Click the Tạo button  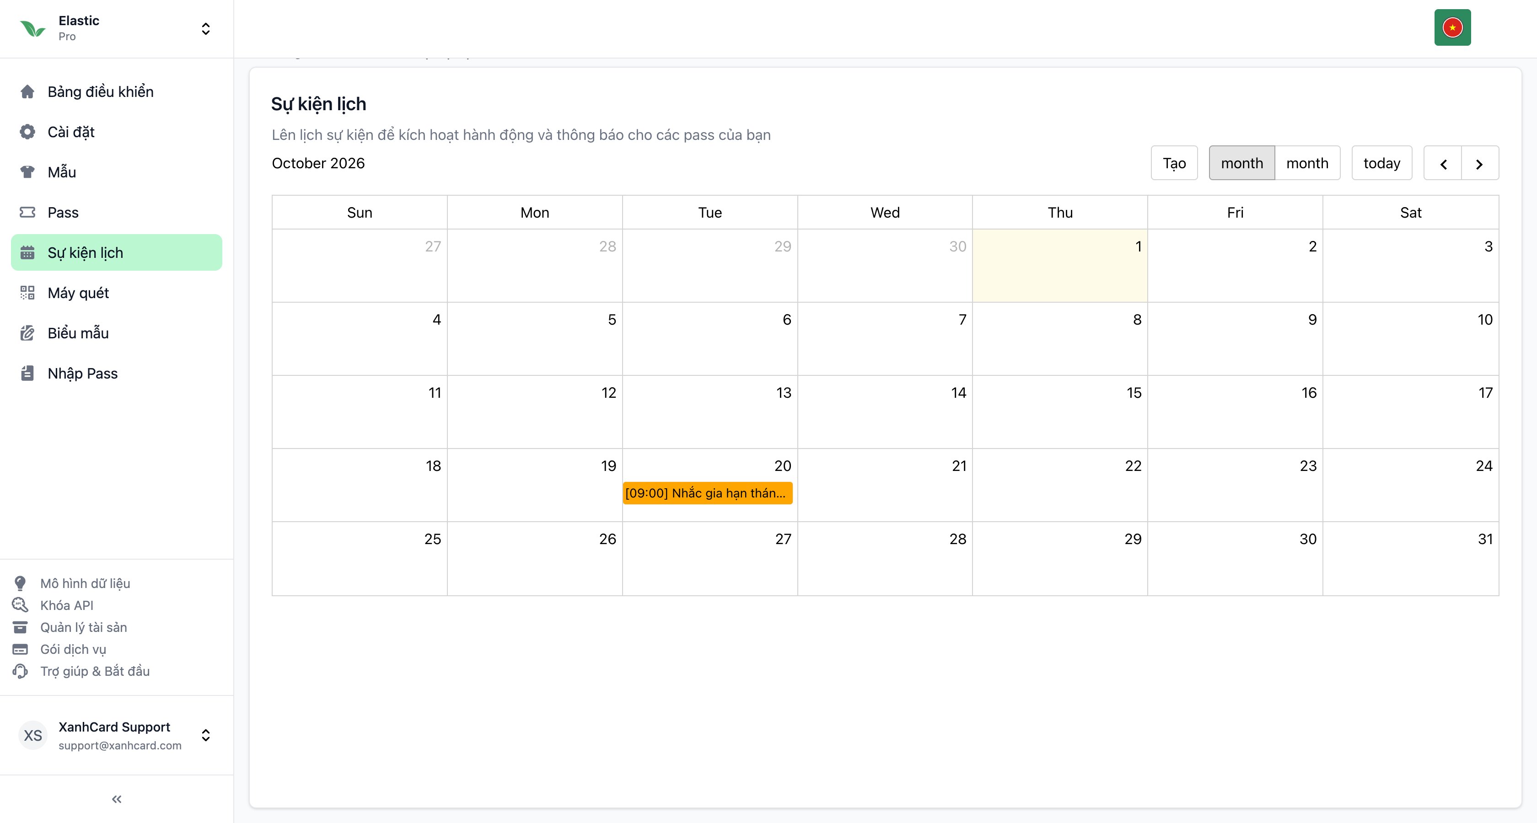(x=1174, y=163)
